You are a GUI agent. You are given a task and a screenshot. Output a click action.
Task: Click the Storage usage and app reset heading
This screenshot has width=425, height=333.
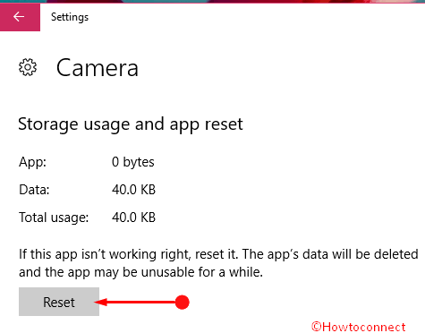coord(131,124)
